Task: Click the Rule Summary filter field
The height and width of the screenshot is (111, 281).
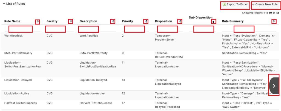Action: click(244, 29)
